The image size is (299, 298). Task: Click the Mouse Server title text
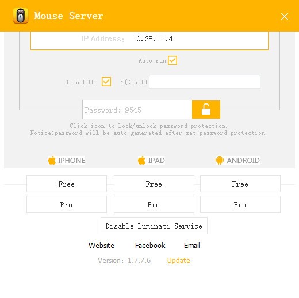click(x=69, y=16)
